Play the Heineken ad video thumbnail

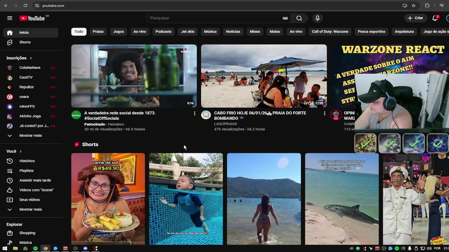click(x=134, y=76)
